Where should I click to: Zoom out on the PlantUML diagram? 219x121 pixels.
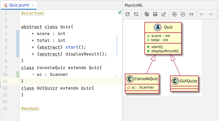(x=183, y=14)
